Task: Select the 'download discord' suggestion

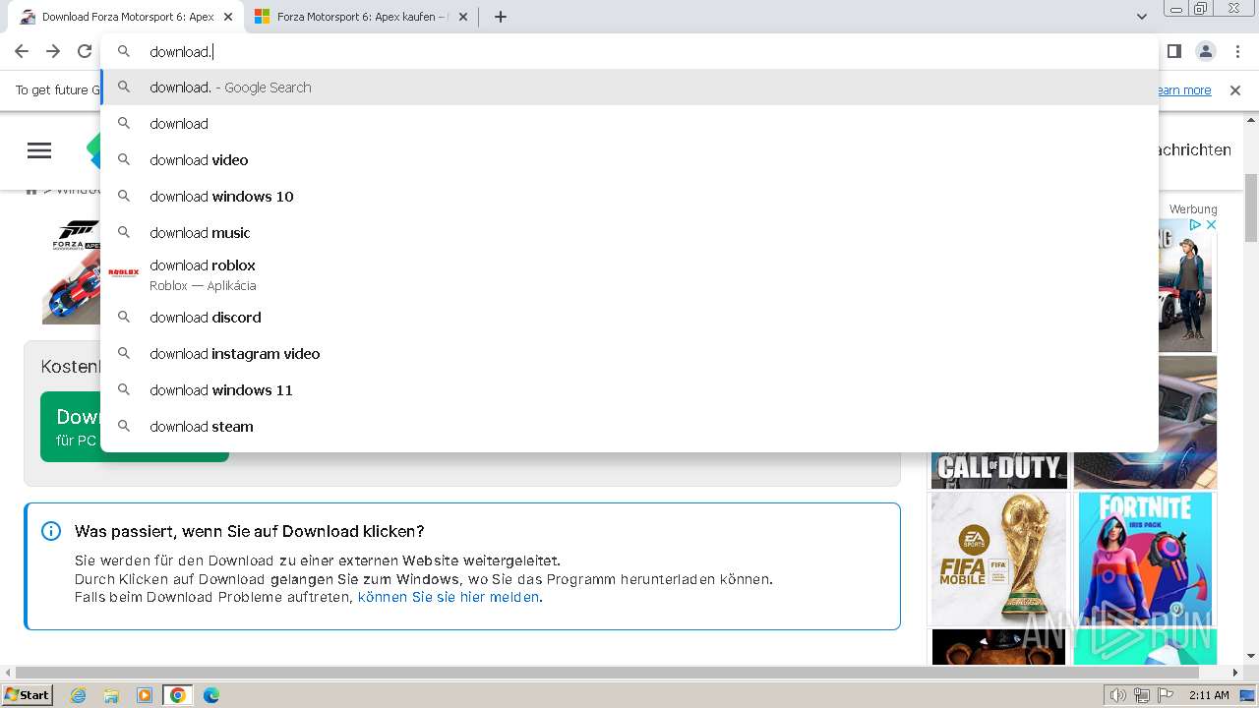Action: point(629,318)
